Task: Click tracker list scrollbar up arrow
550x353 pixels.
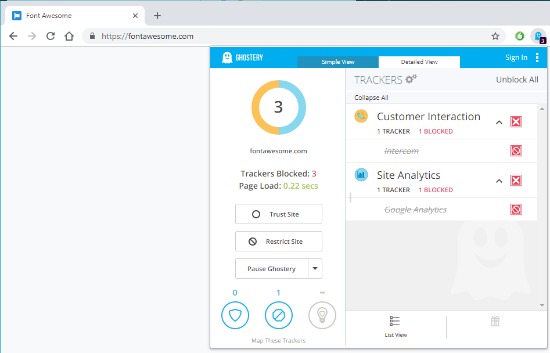Action: (x=542, y=109)
